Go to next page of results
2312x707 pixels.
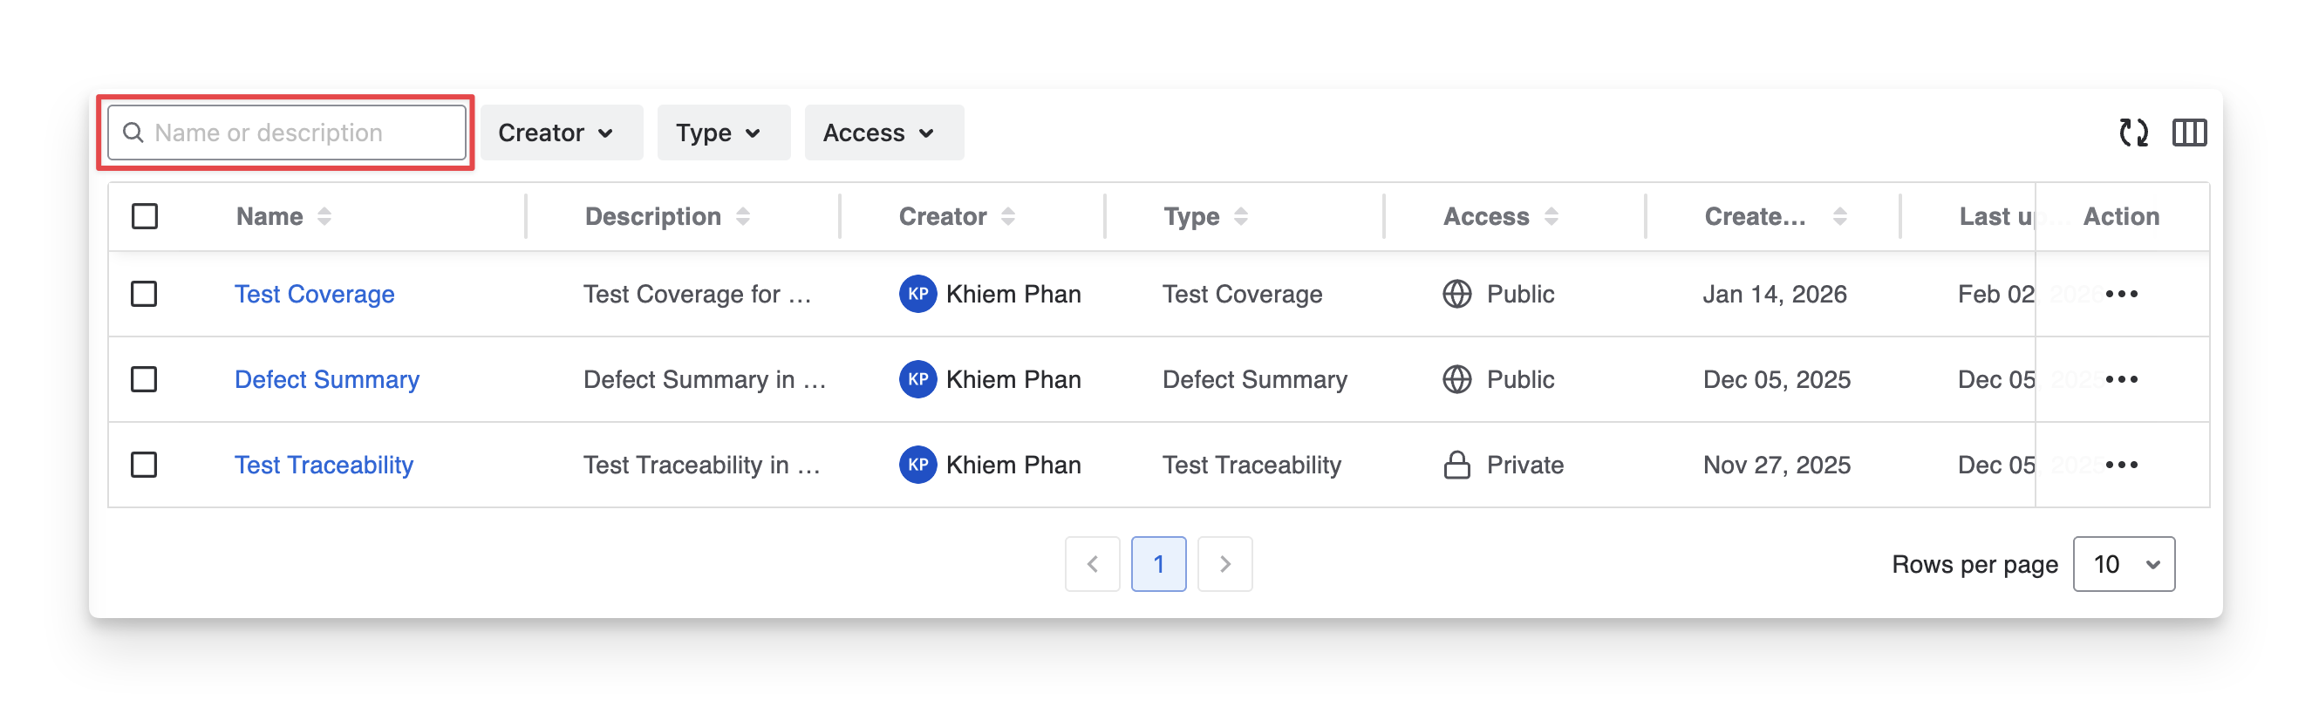[1224, 564]
